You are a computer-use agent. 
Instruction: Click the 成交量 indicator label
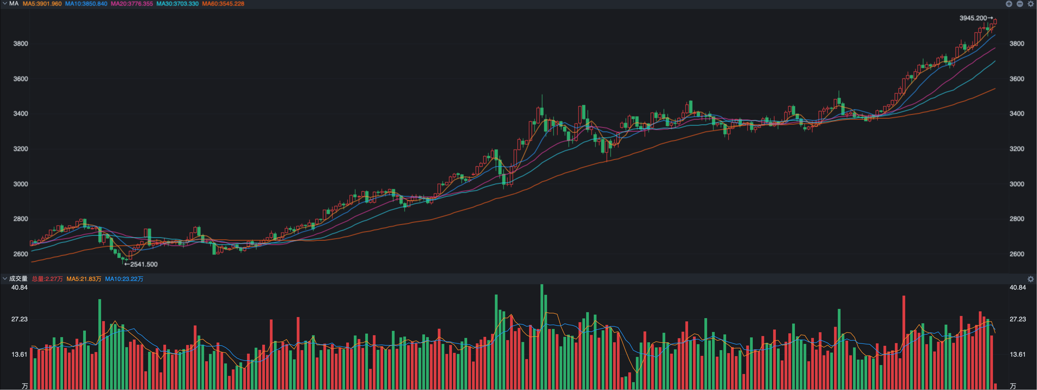[x=18, y=278]
